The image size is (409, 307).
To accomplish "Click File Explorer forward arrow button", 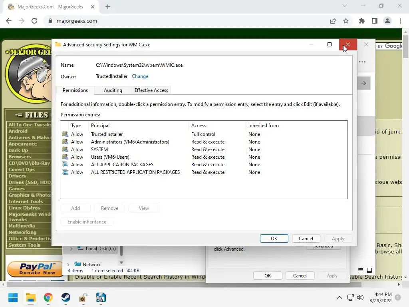I will tap(363, 83).
